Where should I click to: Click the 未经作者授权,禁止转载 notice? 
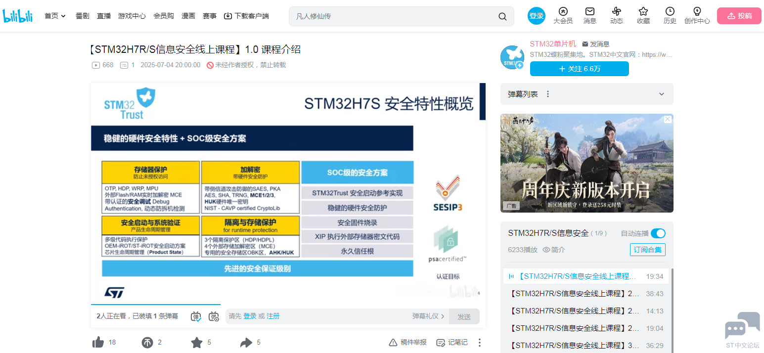[x=246, y=65]
